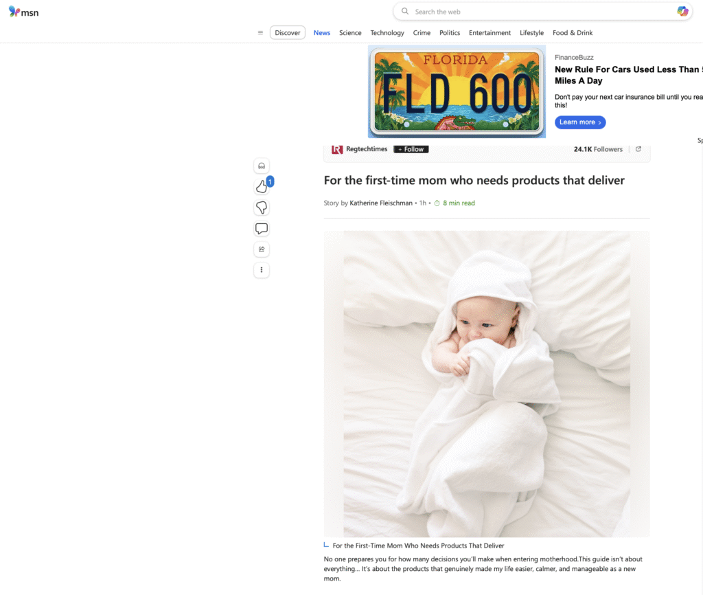The height and width of the screenshot is (595, 703).
Task: Toggle Follow for Regtechtimes
Action: (x=411, y=149)
